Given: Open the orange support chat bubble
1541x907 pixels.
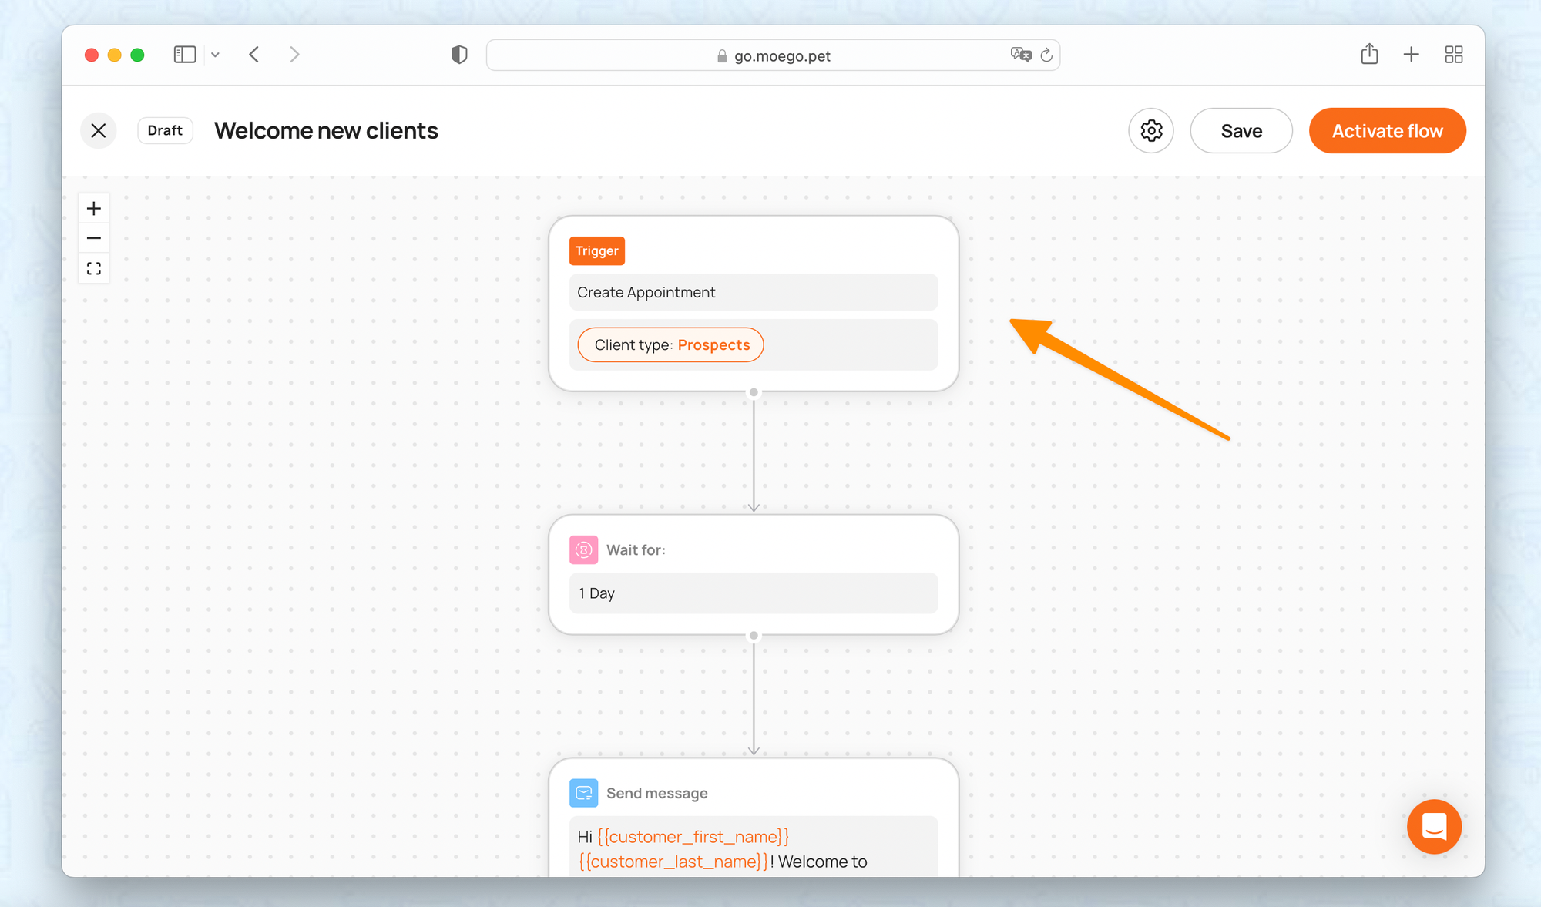Looking at the screenshot, I should (x=1434, y=827).
